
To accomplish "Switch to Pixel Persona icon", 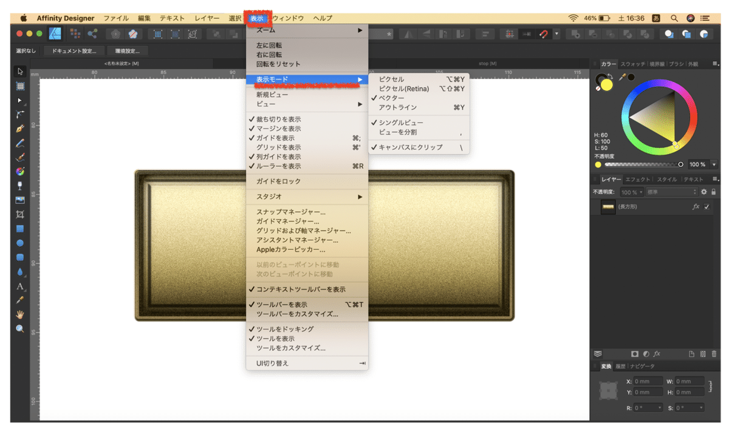I will [75, 34].
